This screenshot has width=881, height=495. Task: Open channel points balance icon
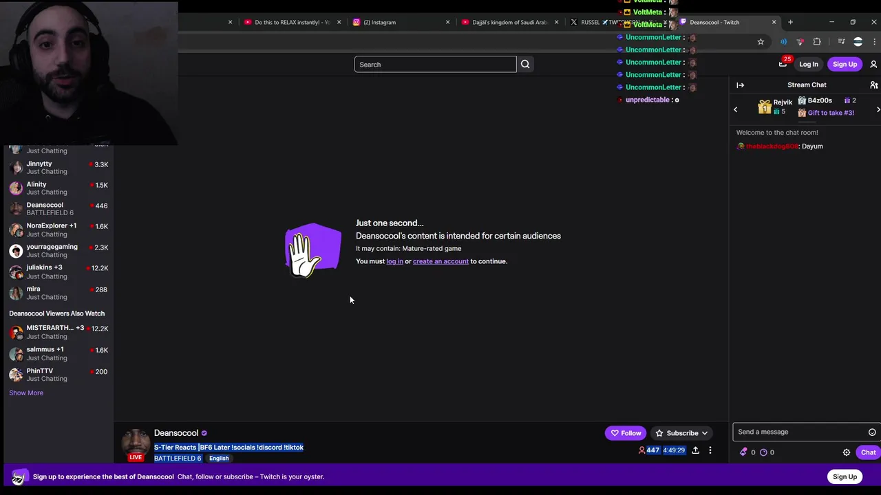[x=763, y=452]
